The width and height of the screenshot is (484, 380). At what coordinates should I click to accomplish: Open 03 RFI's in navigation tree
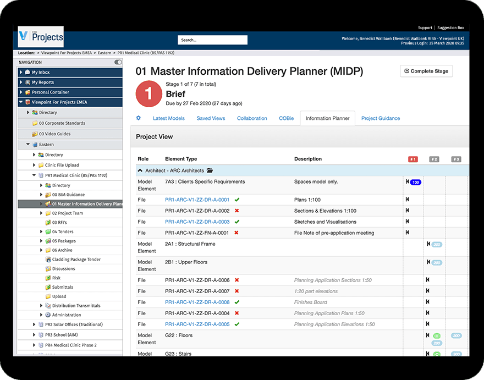(x=59, y=222)
